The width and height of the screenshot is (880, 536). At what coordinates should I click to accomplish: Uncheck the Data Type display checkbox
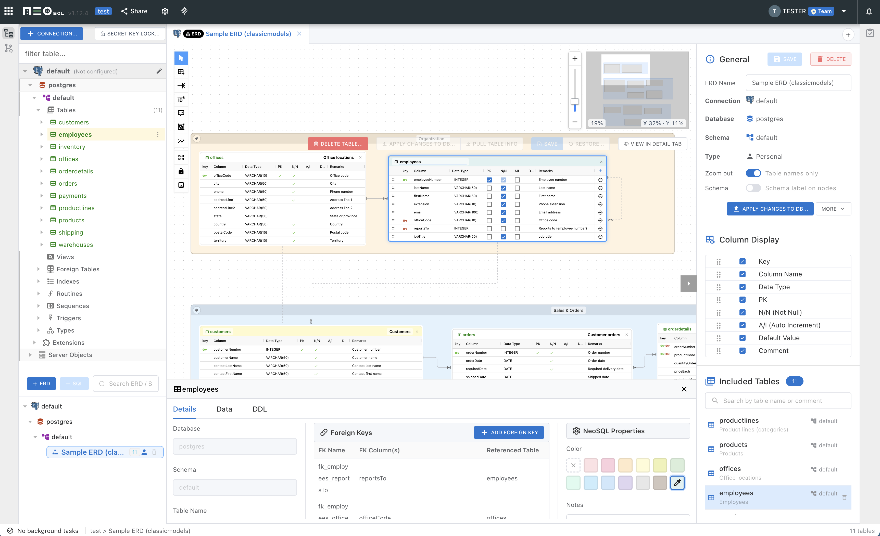(x=742, y=287)
